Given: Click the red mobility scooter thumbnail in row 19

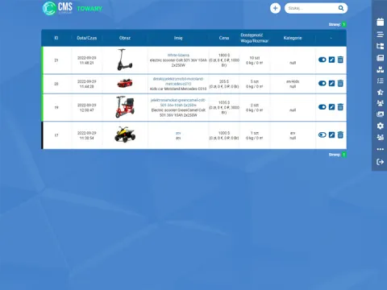Looking at the screenshot, I should pyautogui.click(x=125, y=107).
